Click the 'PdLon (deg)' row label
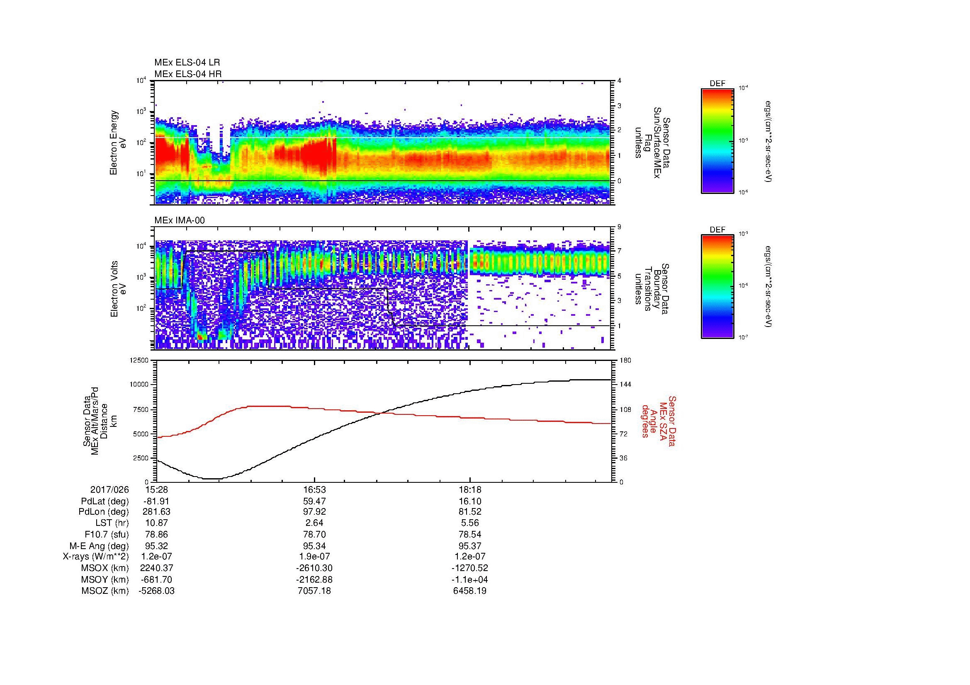This screenshot has height=685, width=970. point(104,512)
